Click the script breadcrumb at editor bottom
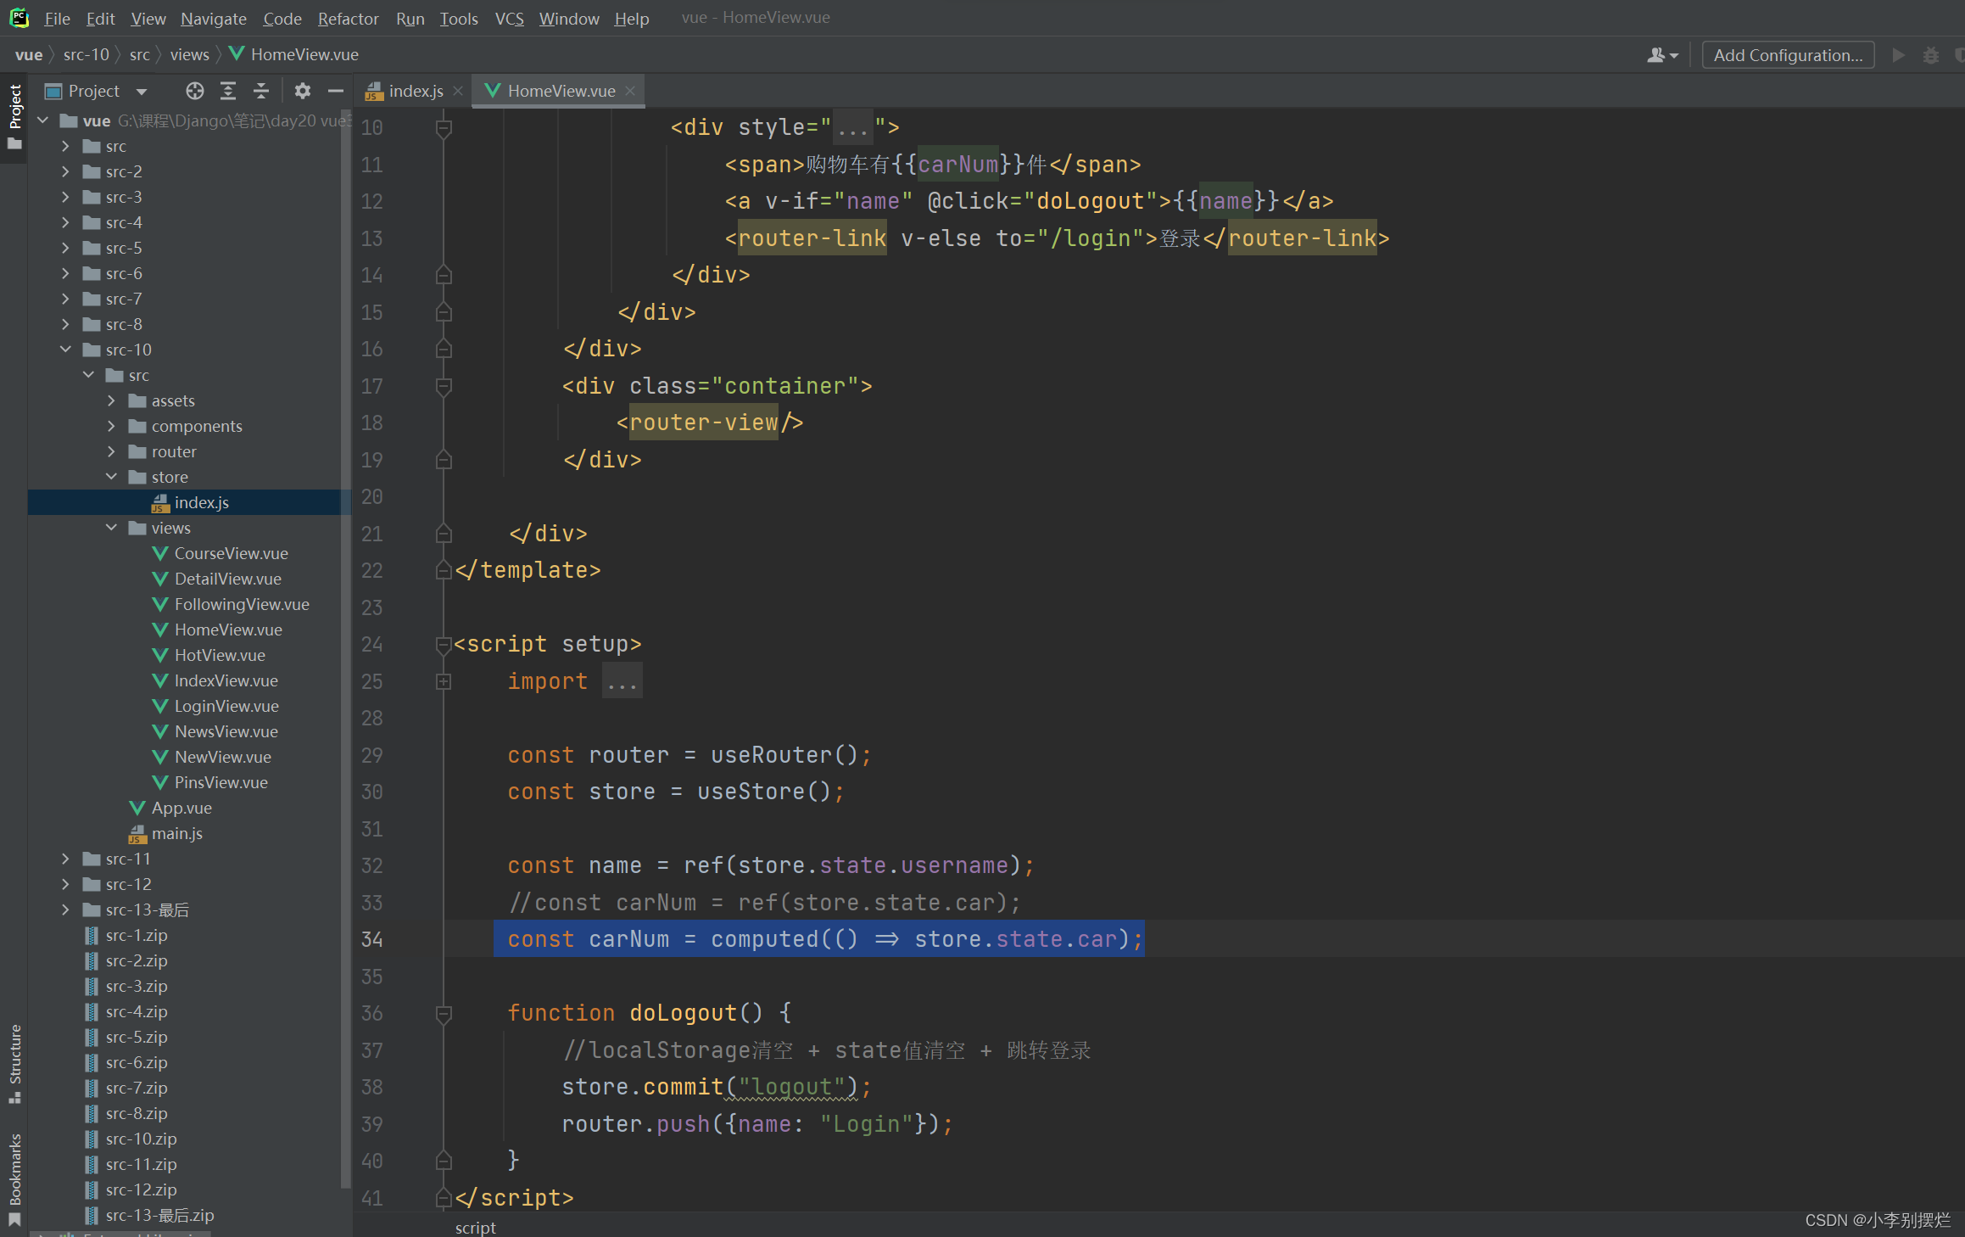The height and width of the screenshot is (1237, 1965). click(x=475, y=1227)
